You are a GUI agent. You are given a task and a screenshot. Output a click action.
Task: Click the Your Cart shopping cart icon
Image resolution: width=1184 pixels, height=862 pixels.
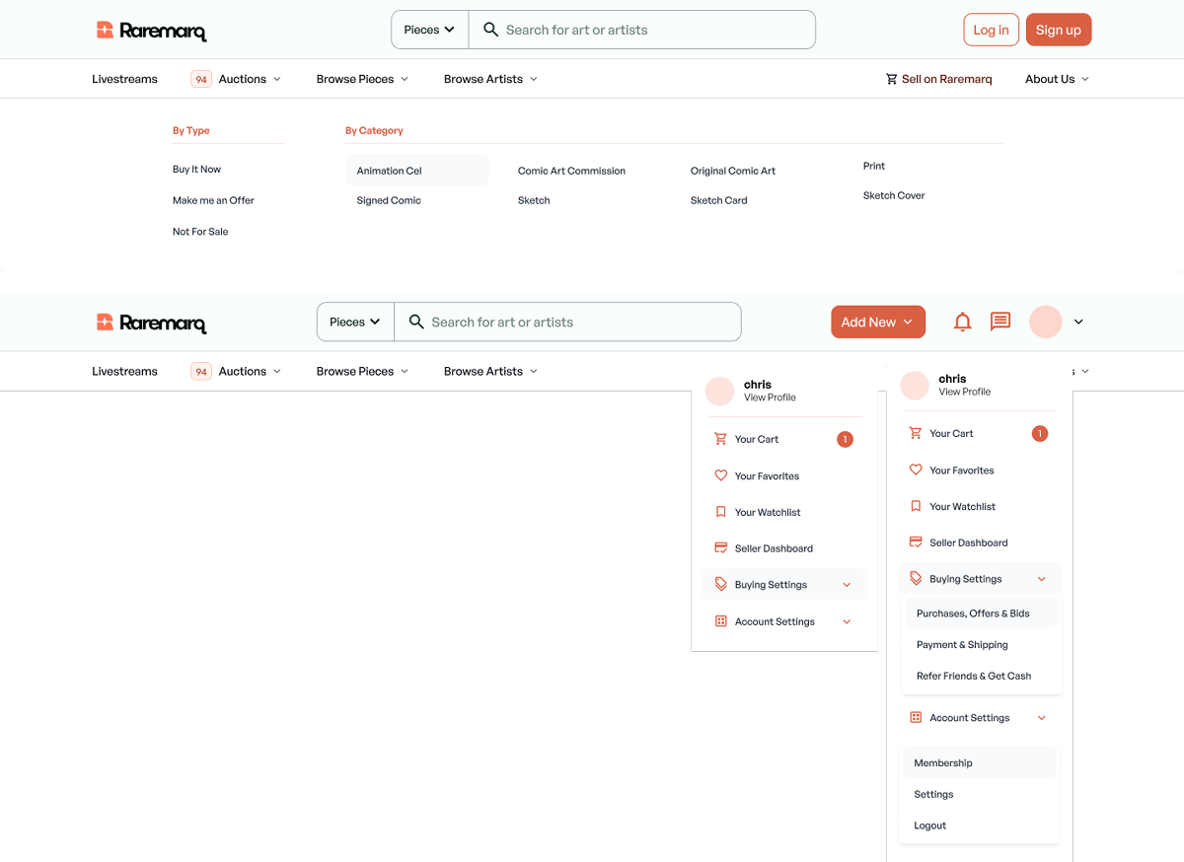[720, 439]
